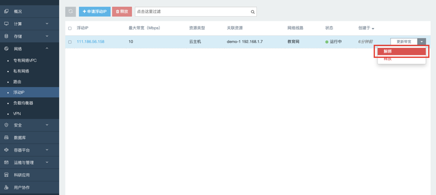Viewport: 436px width, 195px height.
Task: Click the icon beside 运维与管理
Action: pyautogui.click(x=7, y=162)
